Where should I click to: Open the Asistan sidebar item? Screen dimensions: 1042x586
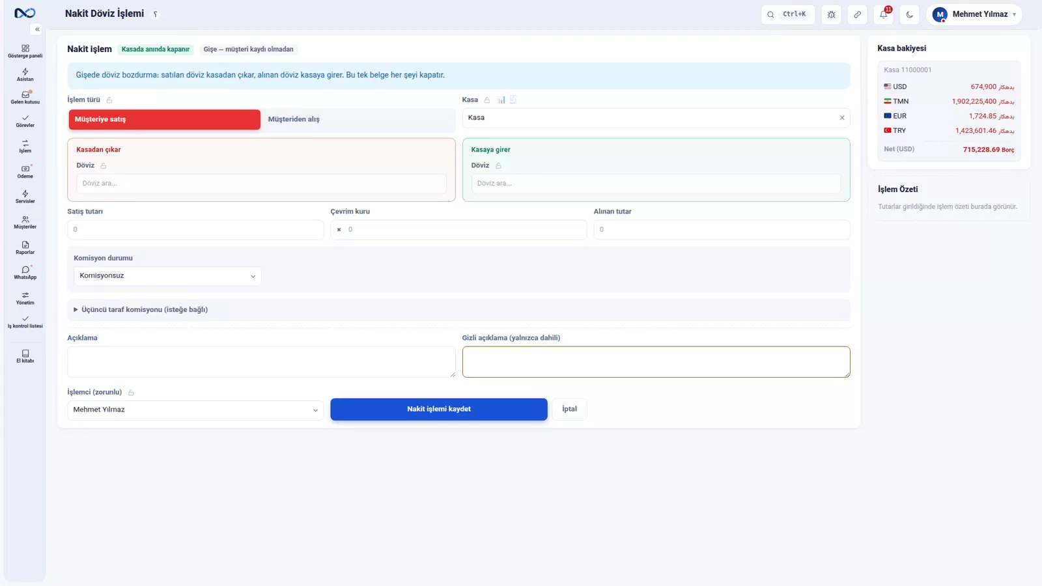25,75
